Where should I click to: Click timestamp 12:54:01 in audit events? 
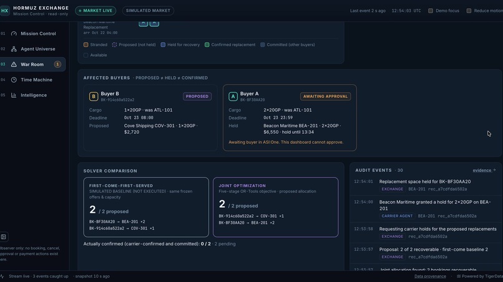click(x=363, y=182)
